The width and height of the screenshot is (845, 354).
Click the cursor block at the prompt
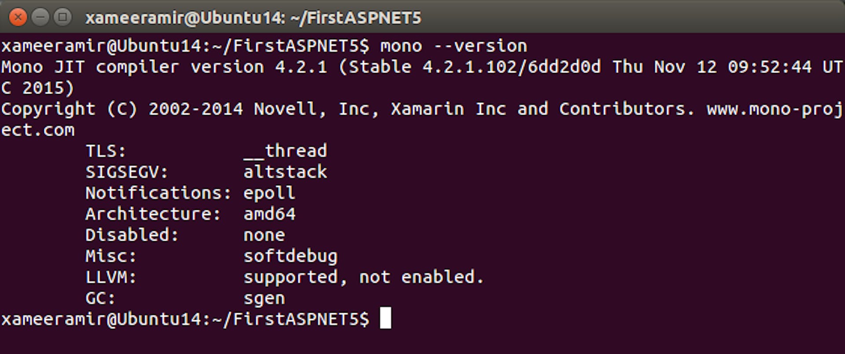tap(386, 318)
